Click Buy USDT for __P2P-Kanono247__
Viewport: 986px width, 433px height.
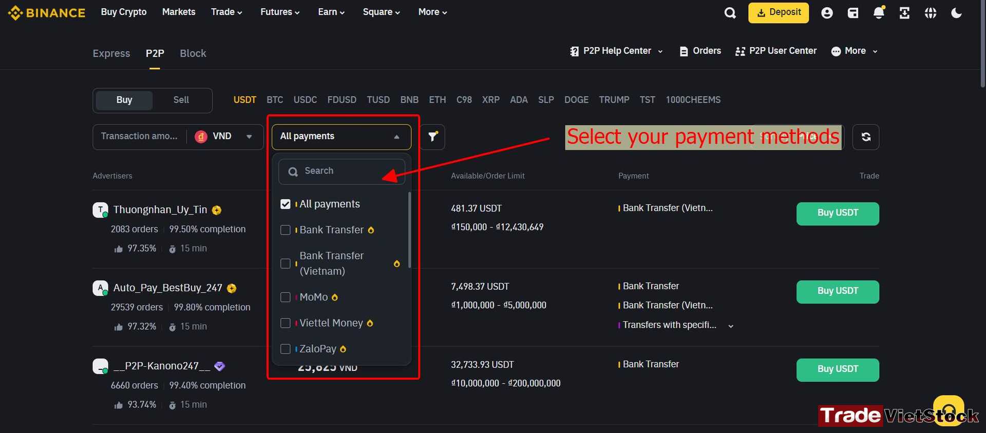[838, 369]
